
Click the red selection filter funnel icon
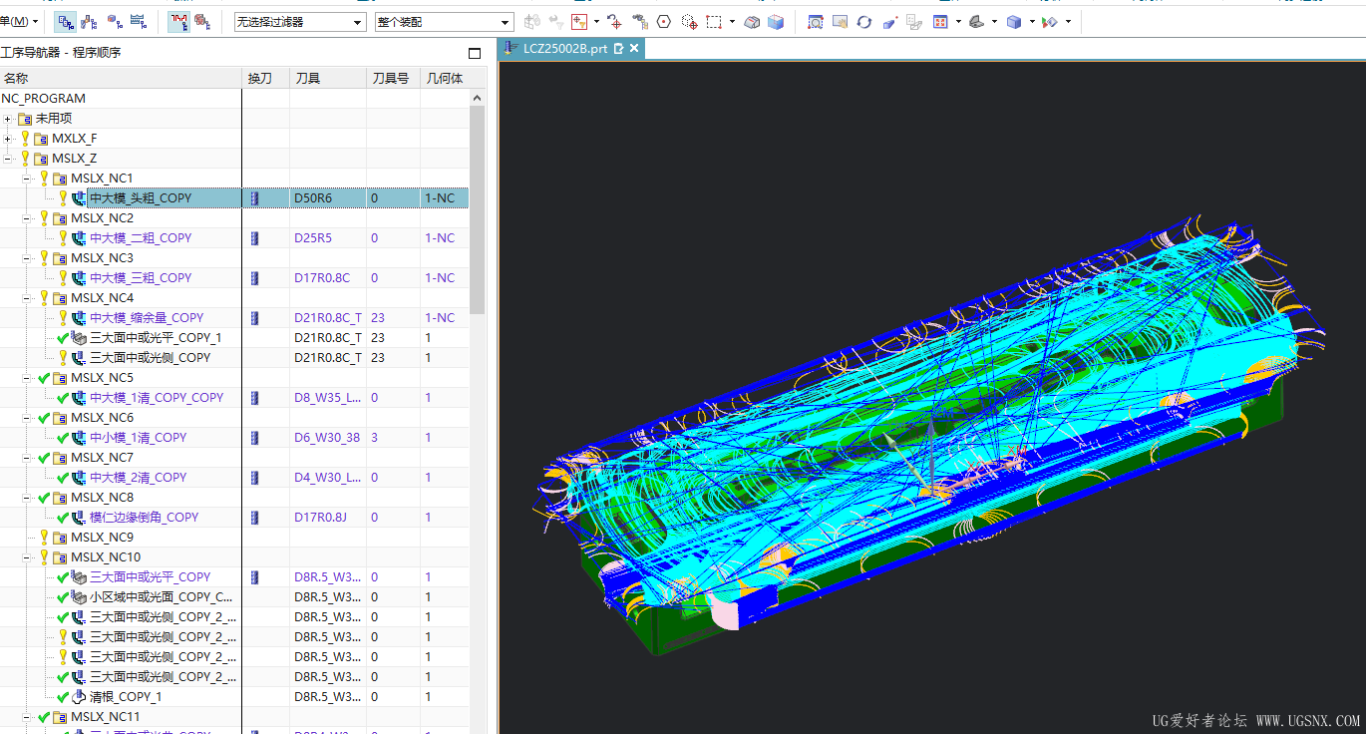coord(579,21)
